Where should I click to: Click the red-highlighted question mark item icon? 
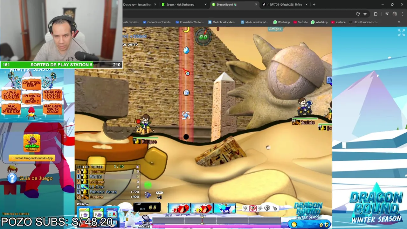pyautogui.click(x=253, y=208)
